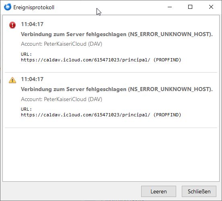
Task: Select the timestamp of the warning entry
Action: [x=32, y=79]
